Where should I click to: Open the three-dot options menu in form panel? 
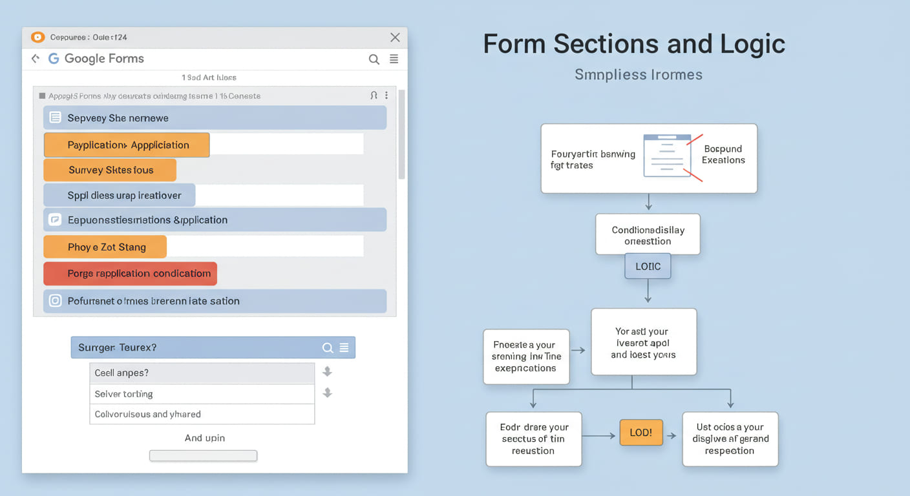pos(386,96)
